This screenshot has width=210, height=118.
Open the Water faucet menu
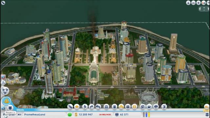(92, 107)
